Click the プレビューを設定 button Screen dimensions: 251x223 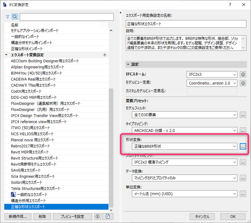click(72, 217)
